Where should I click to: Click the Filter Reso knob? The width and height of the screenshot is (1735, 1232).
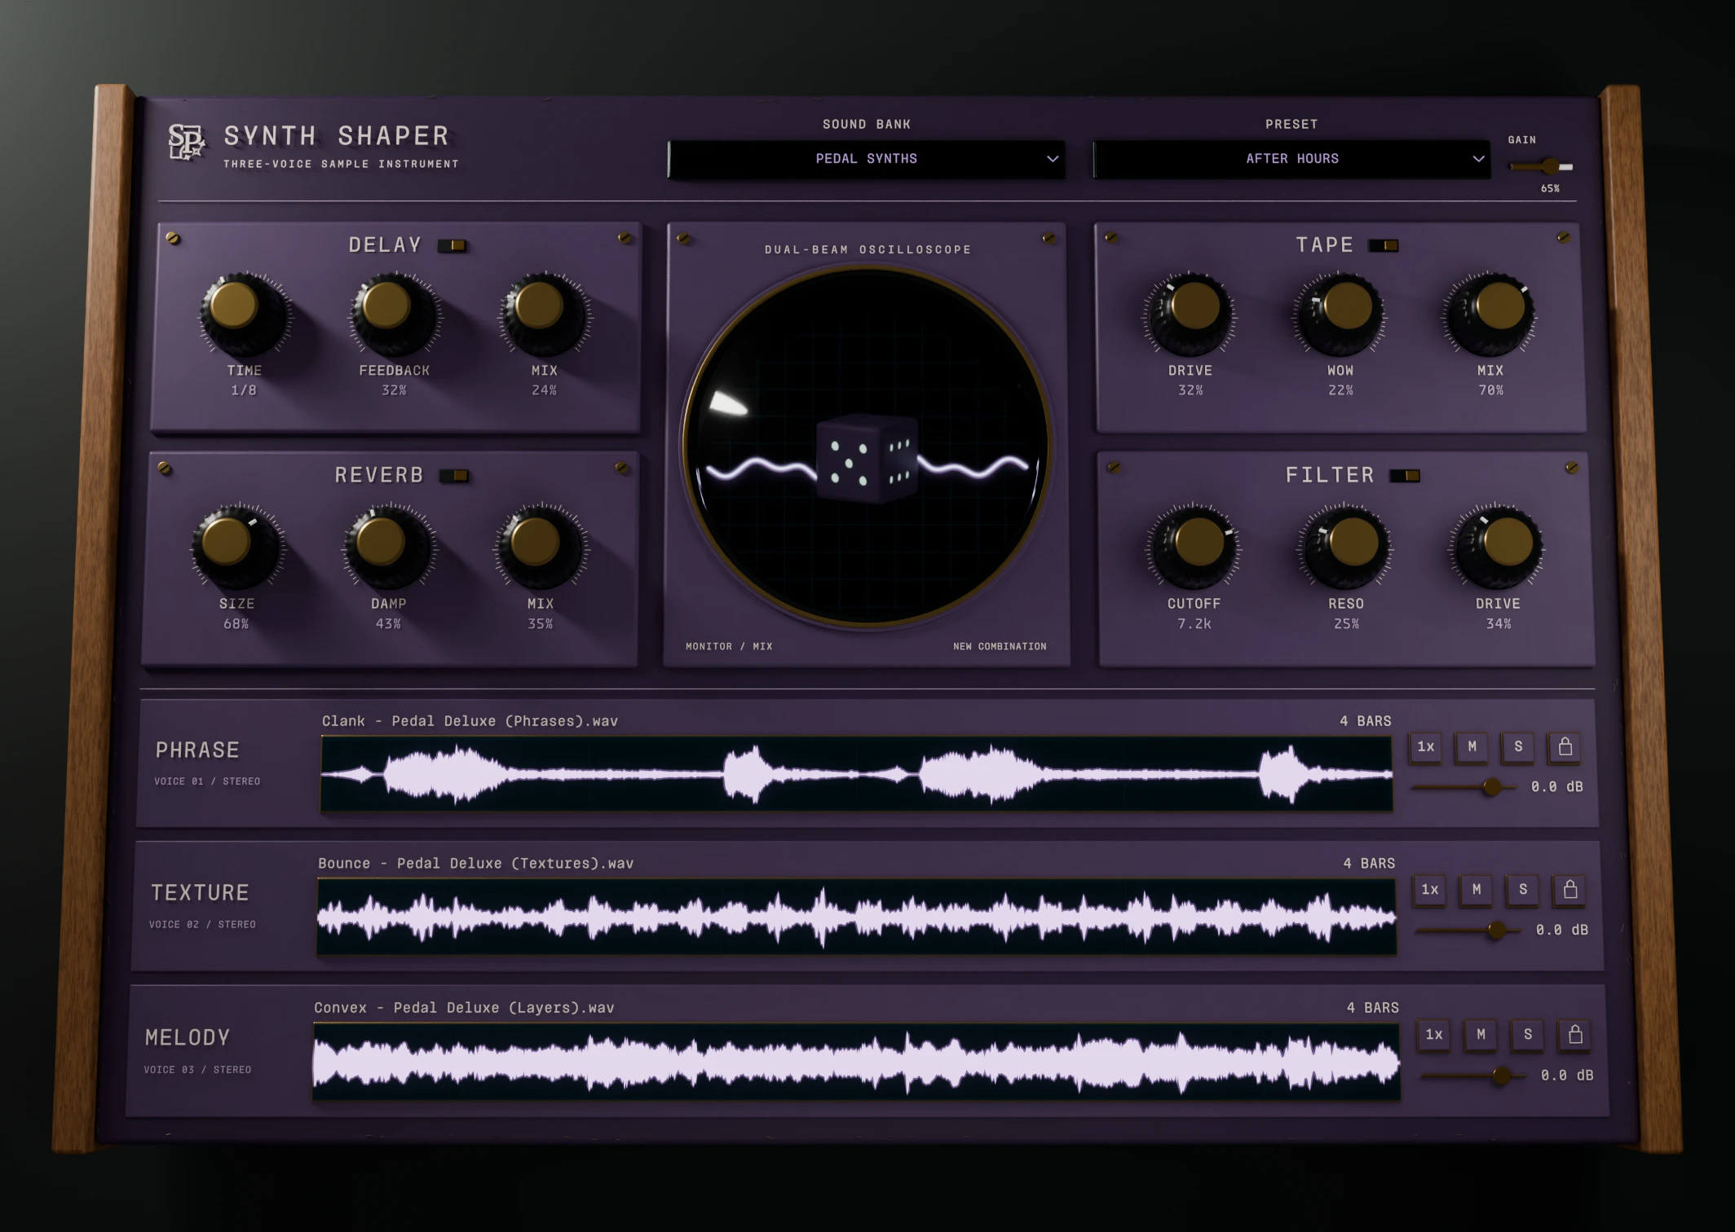pyautogui.click(x=1345, y=546)
